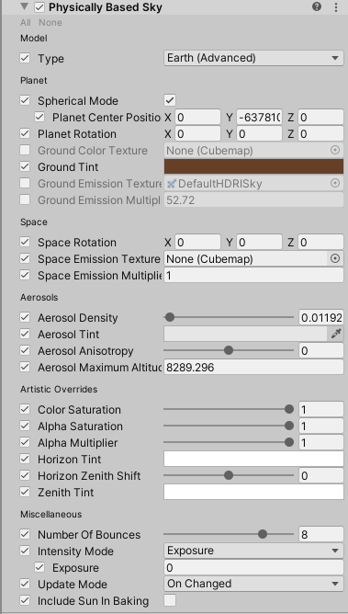This screenshot has width=348, height=614.
Task: Open object picker for Ground Emission Texture
Action: pos(335,183)
